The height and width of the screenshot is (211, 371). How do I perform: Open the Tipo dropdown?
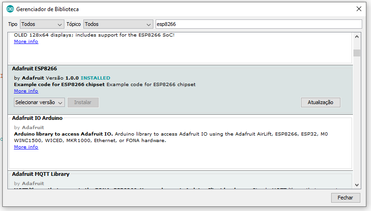pyautogui.click(x=42, y=24)
